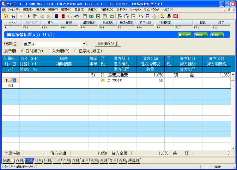Click the table scrollbar down arrow

pyautogui.click(x=233, y=148)
